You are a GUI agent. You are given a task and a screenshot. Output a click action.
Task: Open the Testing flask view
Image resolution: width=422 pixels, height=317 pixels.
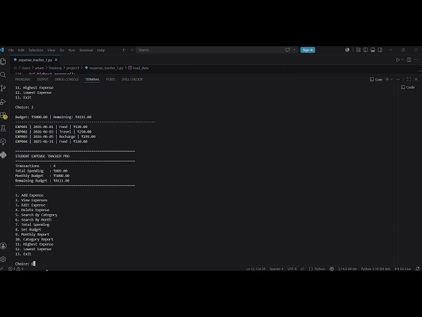tap(3, 129)
